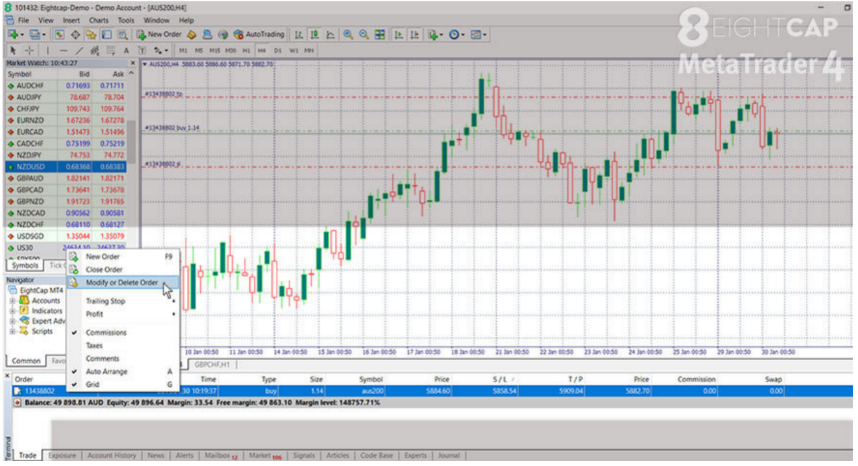Draw a horizontal line tool

(63, 50)
